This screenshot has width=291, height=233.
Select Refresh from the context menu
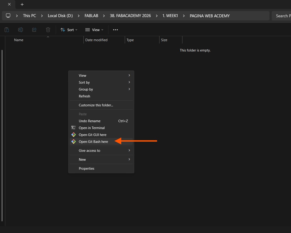tap(84, 96)
